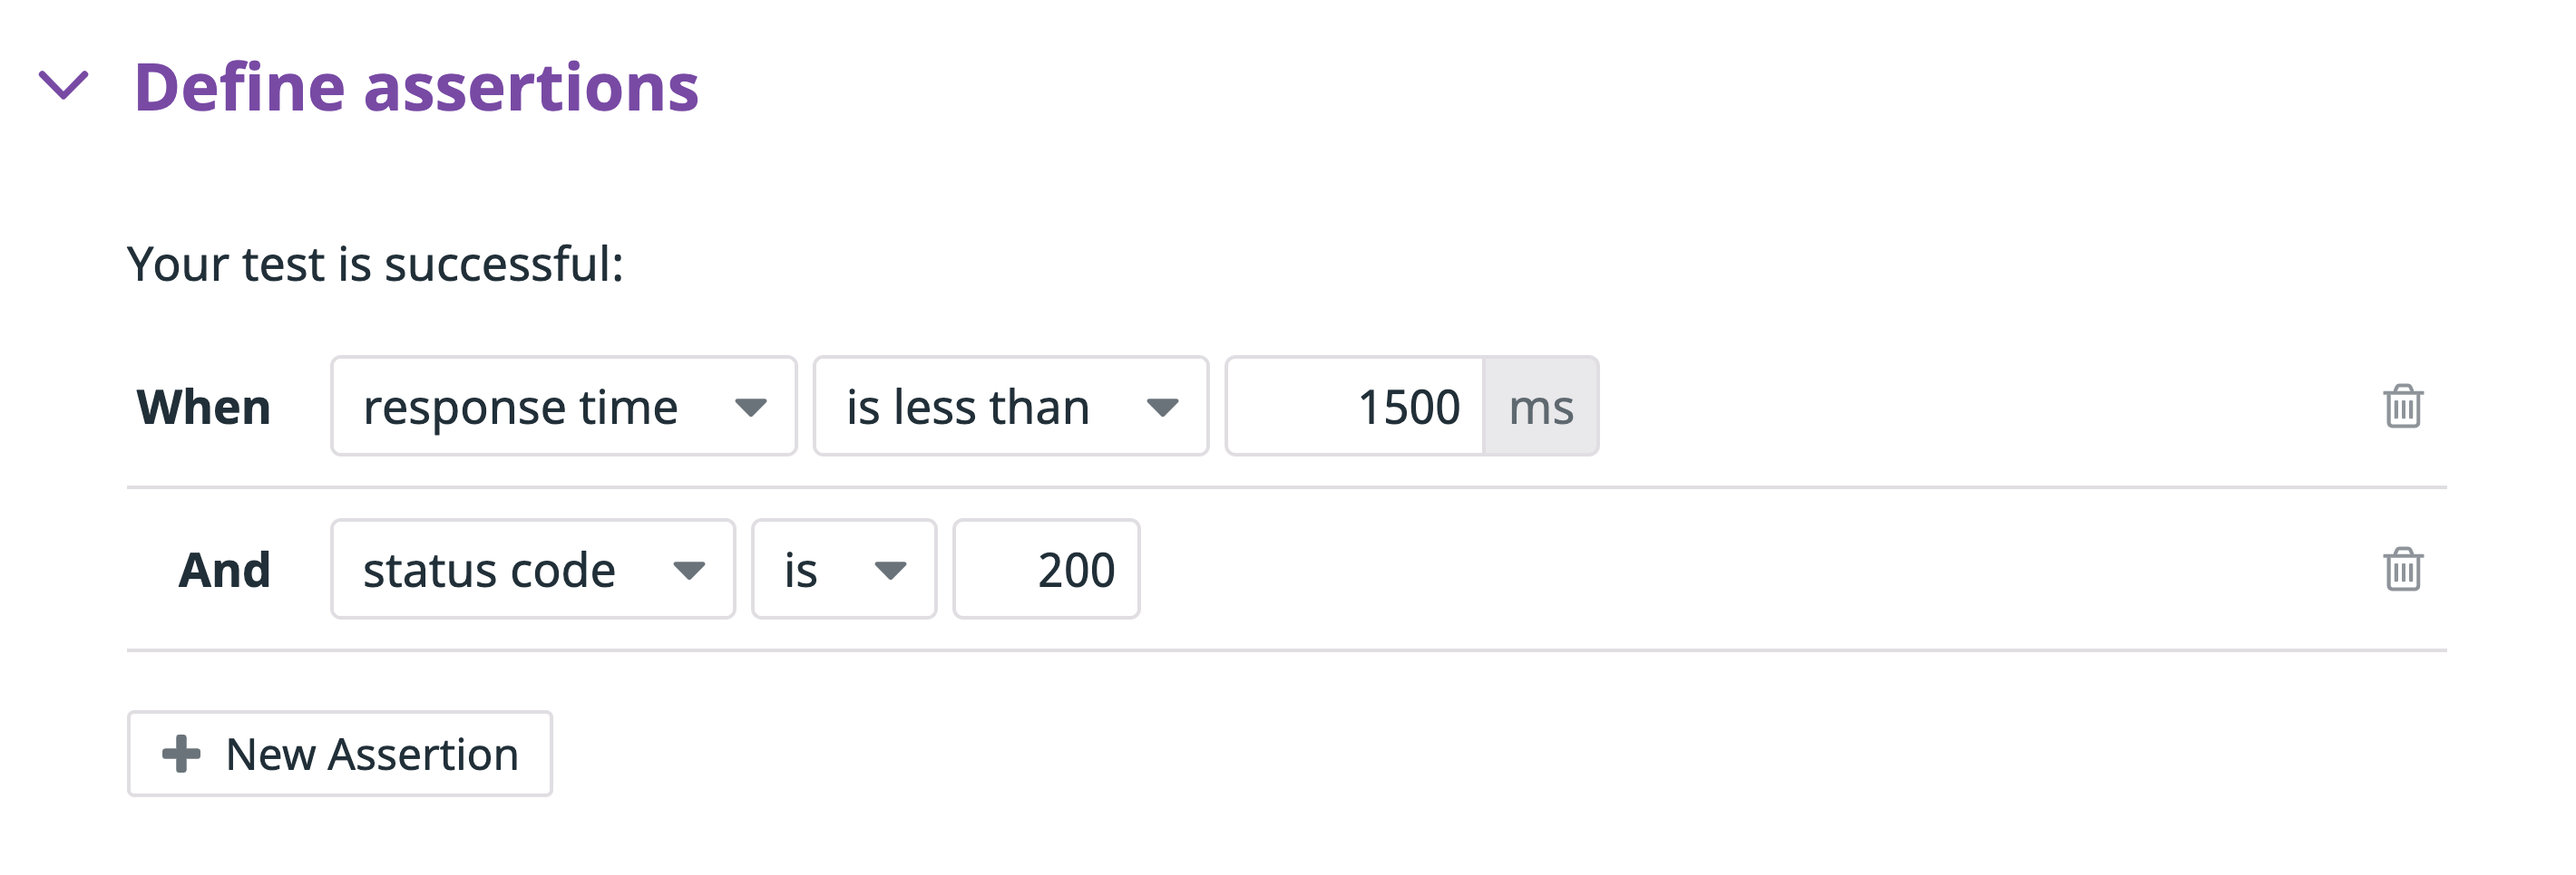The image size is (2576, 875).
Task: Open the "is less than" operator dropdown
Action: pyautogui.click(x=1010, y=407)
